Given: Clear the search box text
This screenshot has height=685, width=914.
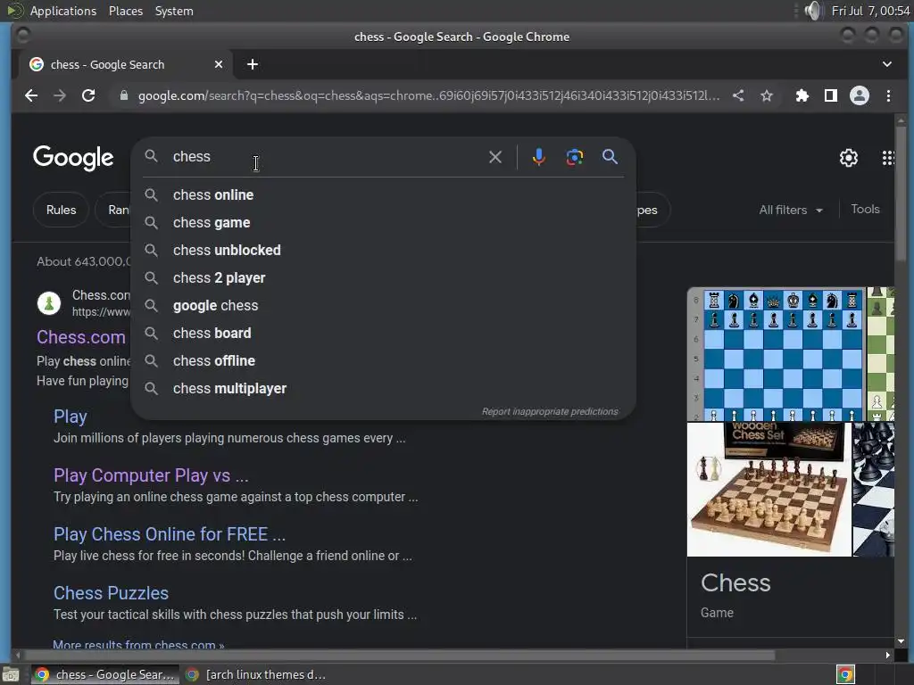Looking at the screenshot, I should 494,157.
